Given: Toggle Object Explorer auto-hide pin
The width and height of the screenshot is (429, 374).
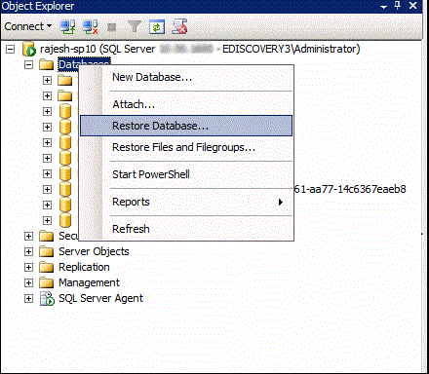Looking at the screenshot, I should tap(398, 6).
